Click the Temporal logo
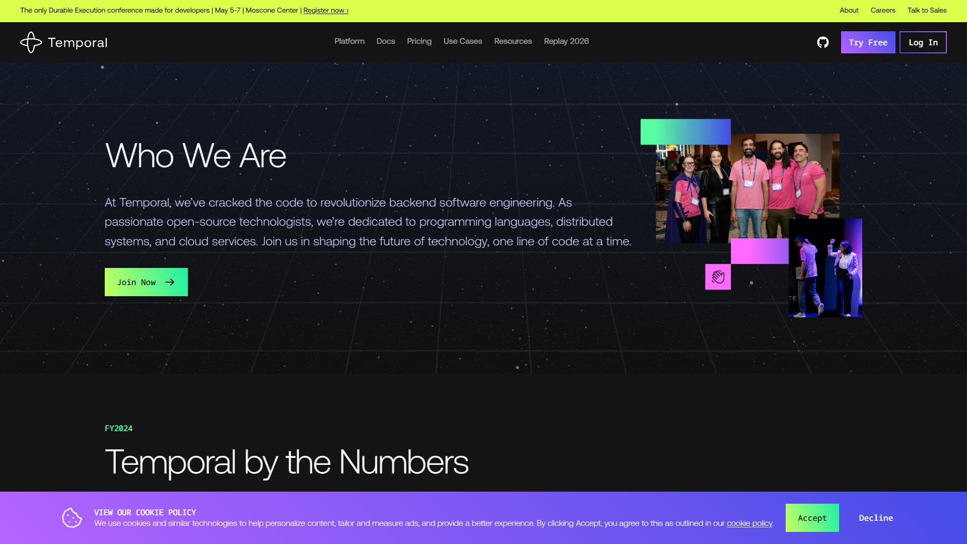The height and width of the screenshot is (544, 967). point(64,42)
